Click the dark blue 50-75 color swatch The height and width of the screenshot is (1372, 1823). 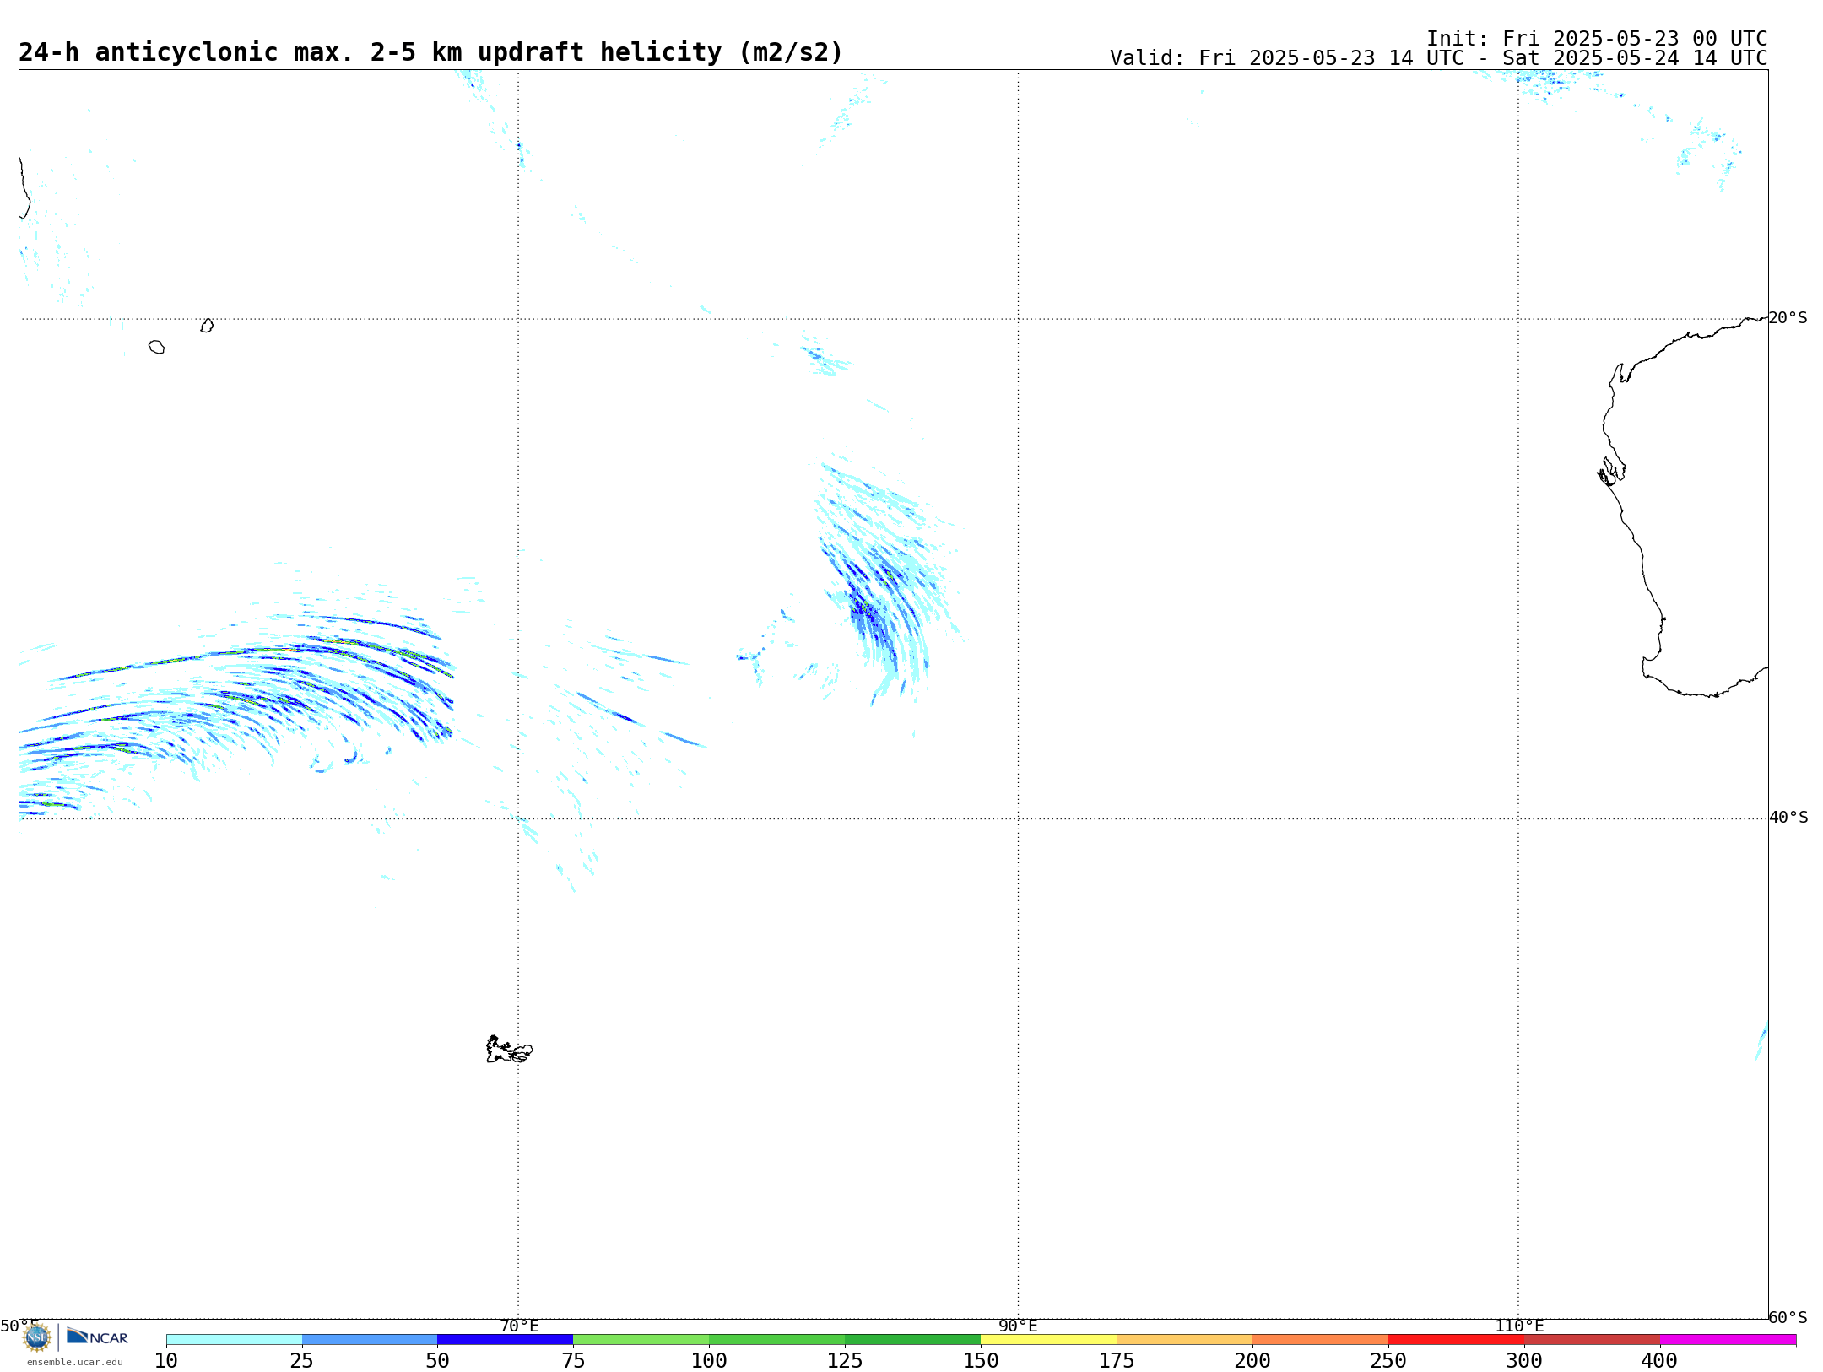point(506,1340)
